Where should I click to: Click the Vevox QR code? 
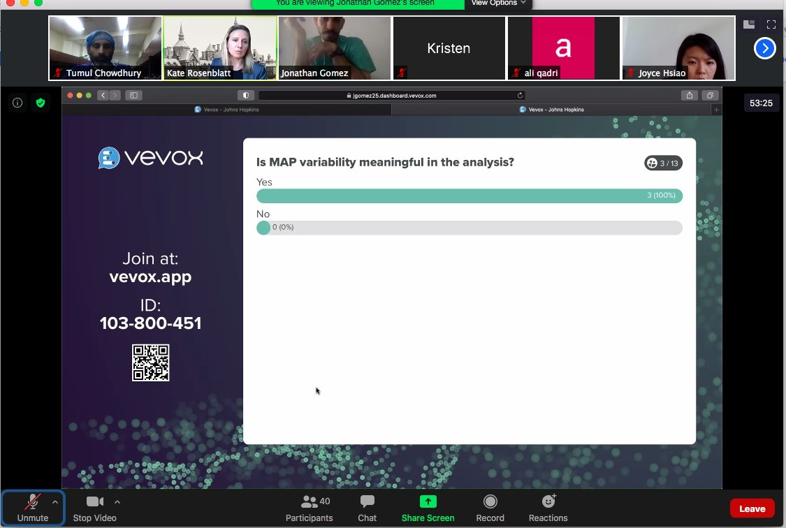point(150,362)
